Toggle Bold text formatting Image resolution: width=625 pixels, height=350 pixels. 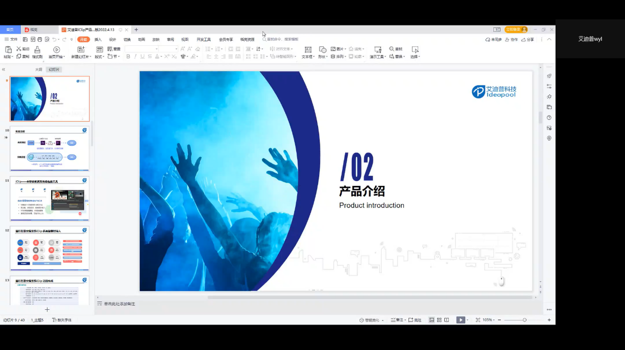(128, 57)
